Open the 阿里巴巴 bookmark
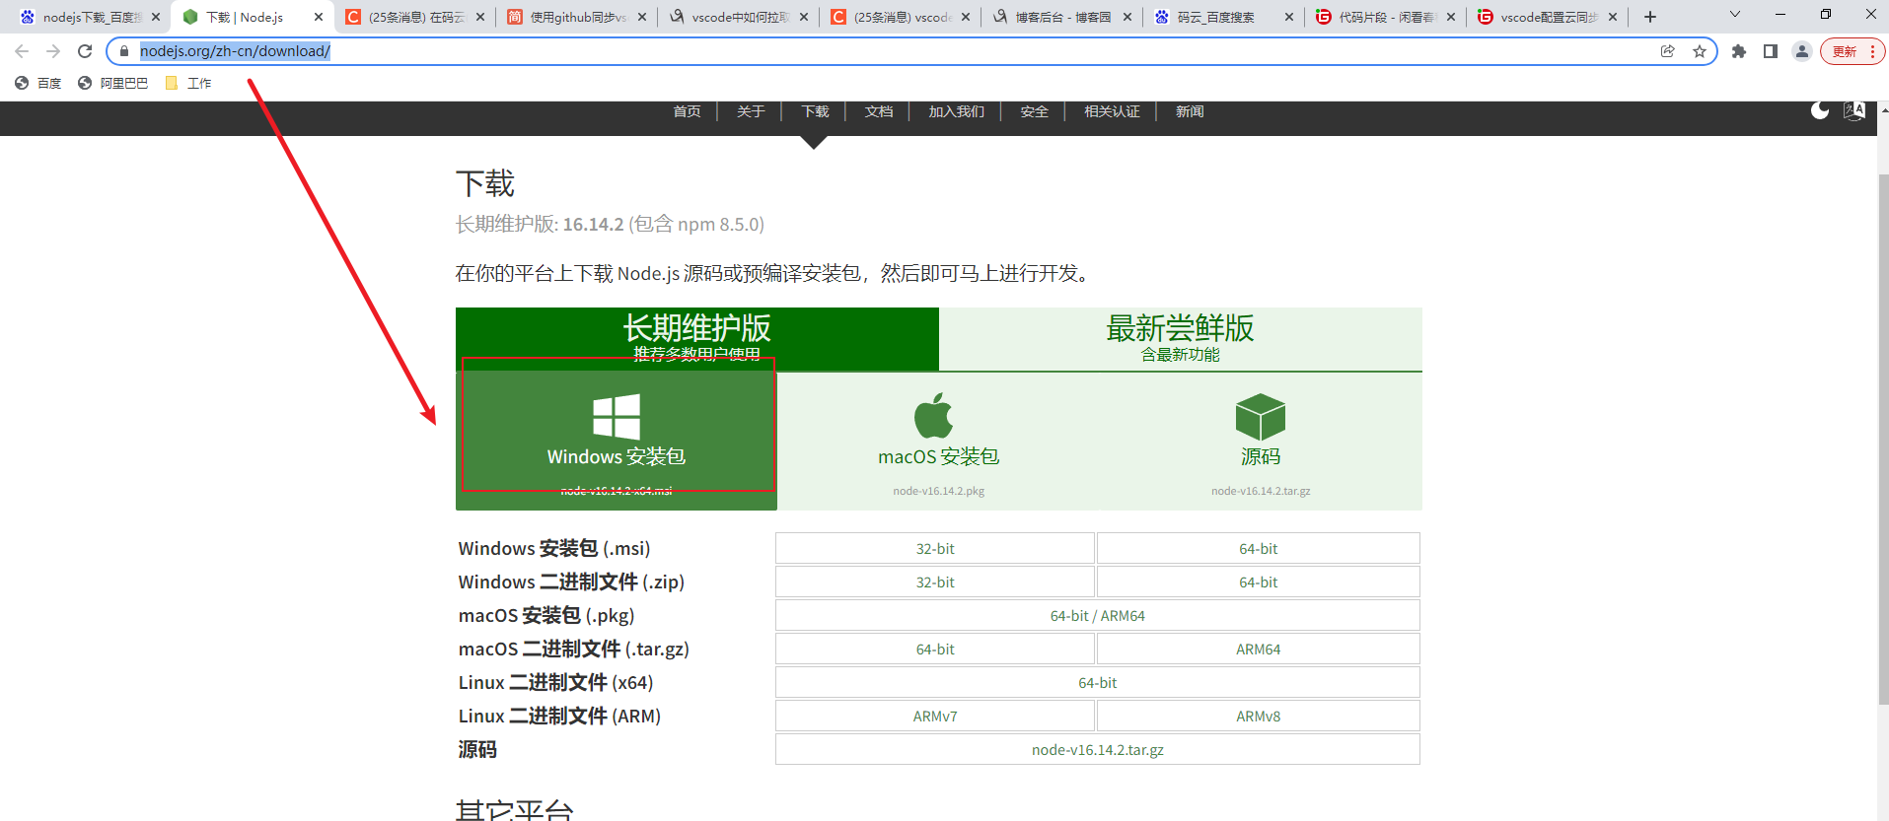The image size is (1889, 821). (x=112, y=83)
